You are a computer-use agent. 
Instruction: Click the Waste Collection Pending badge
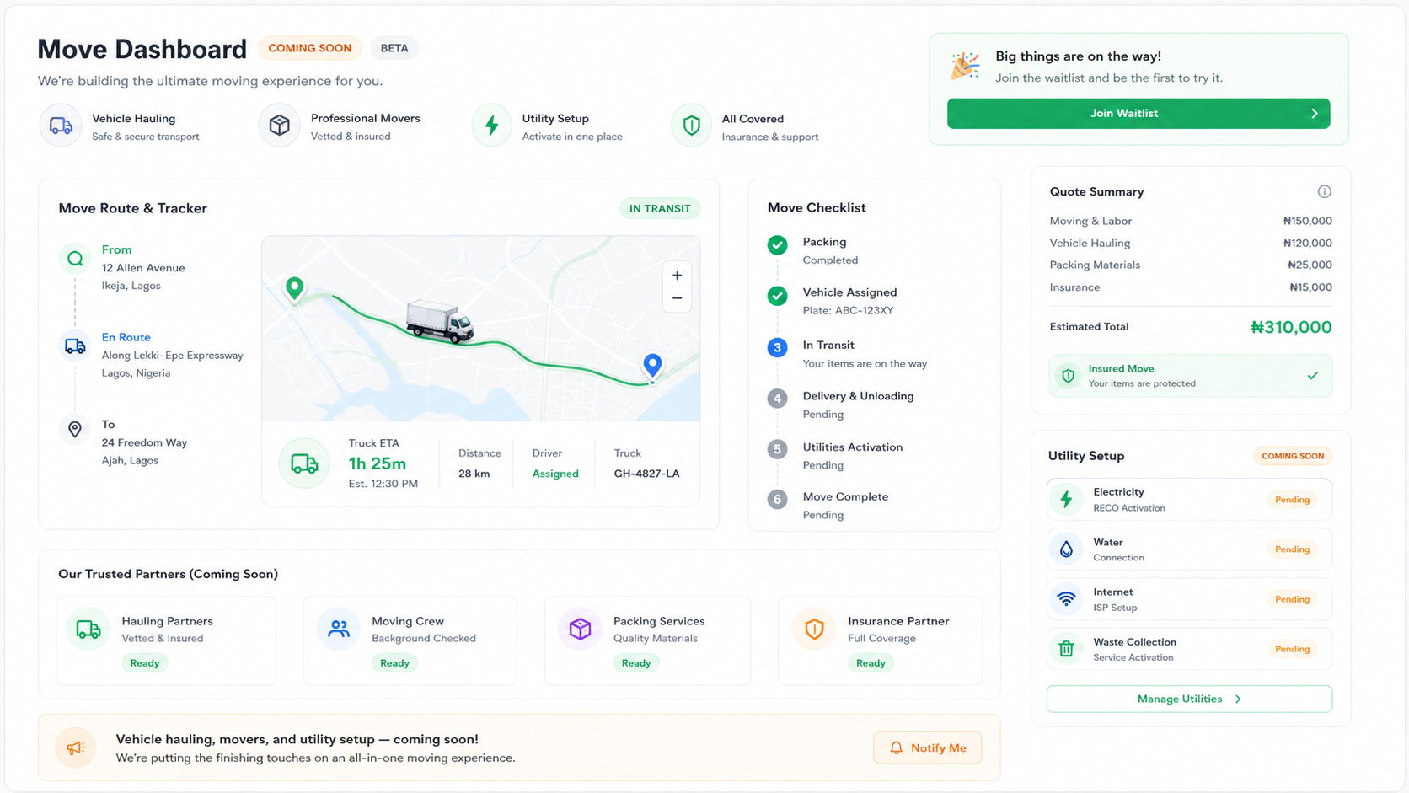[1292, 649]
